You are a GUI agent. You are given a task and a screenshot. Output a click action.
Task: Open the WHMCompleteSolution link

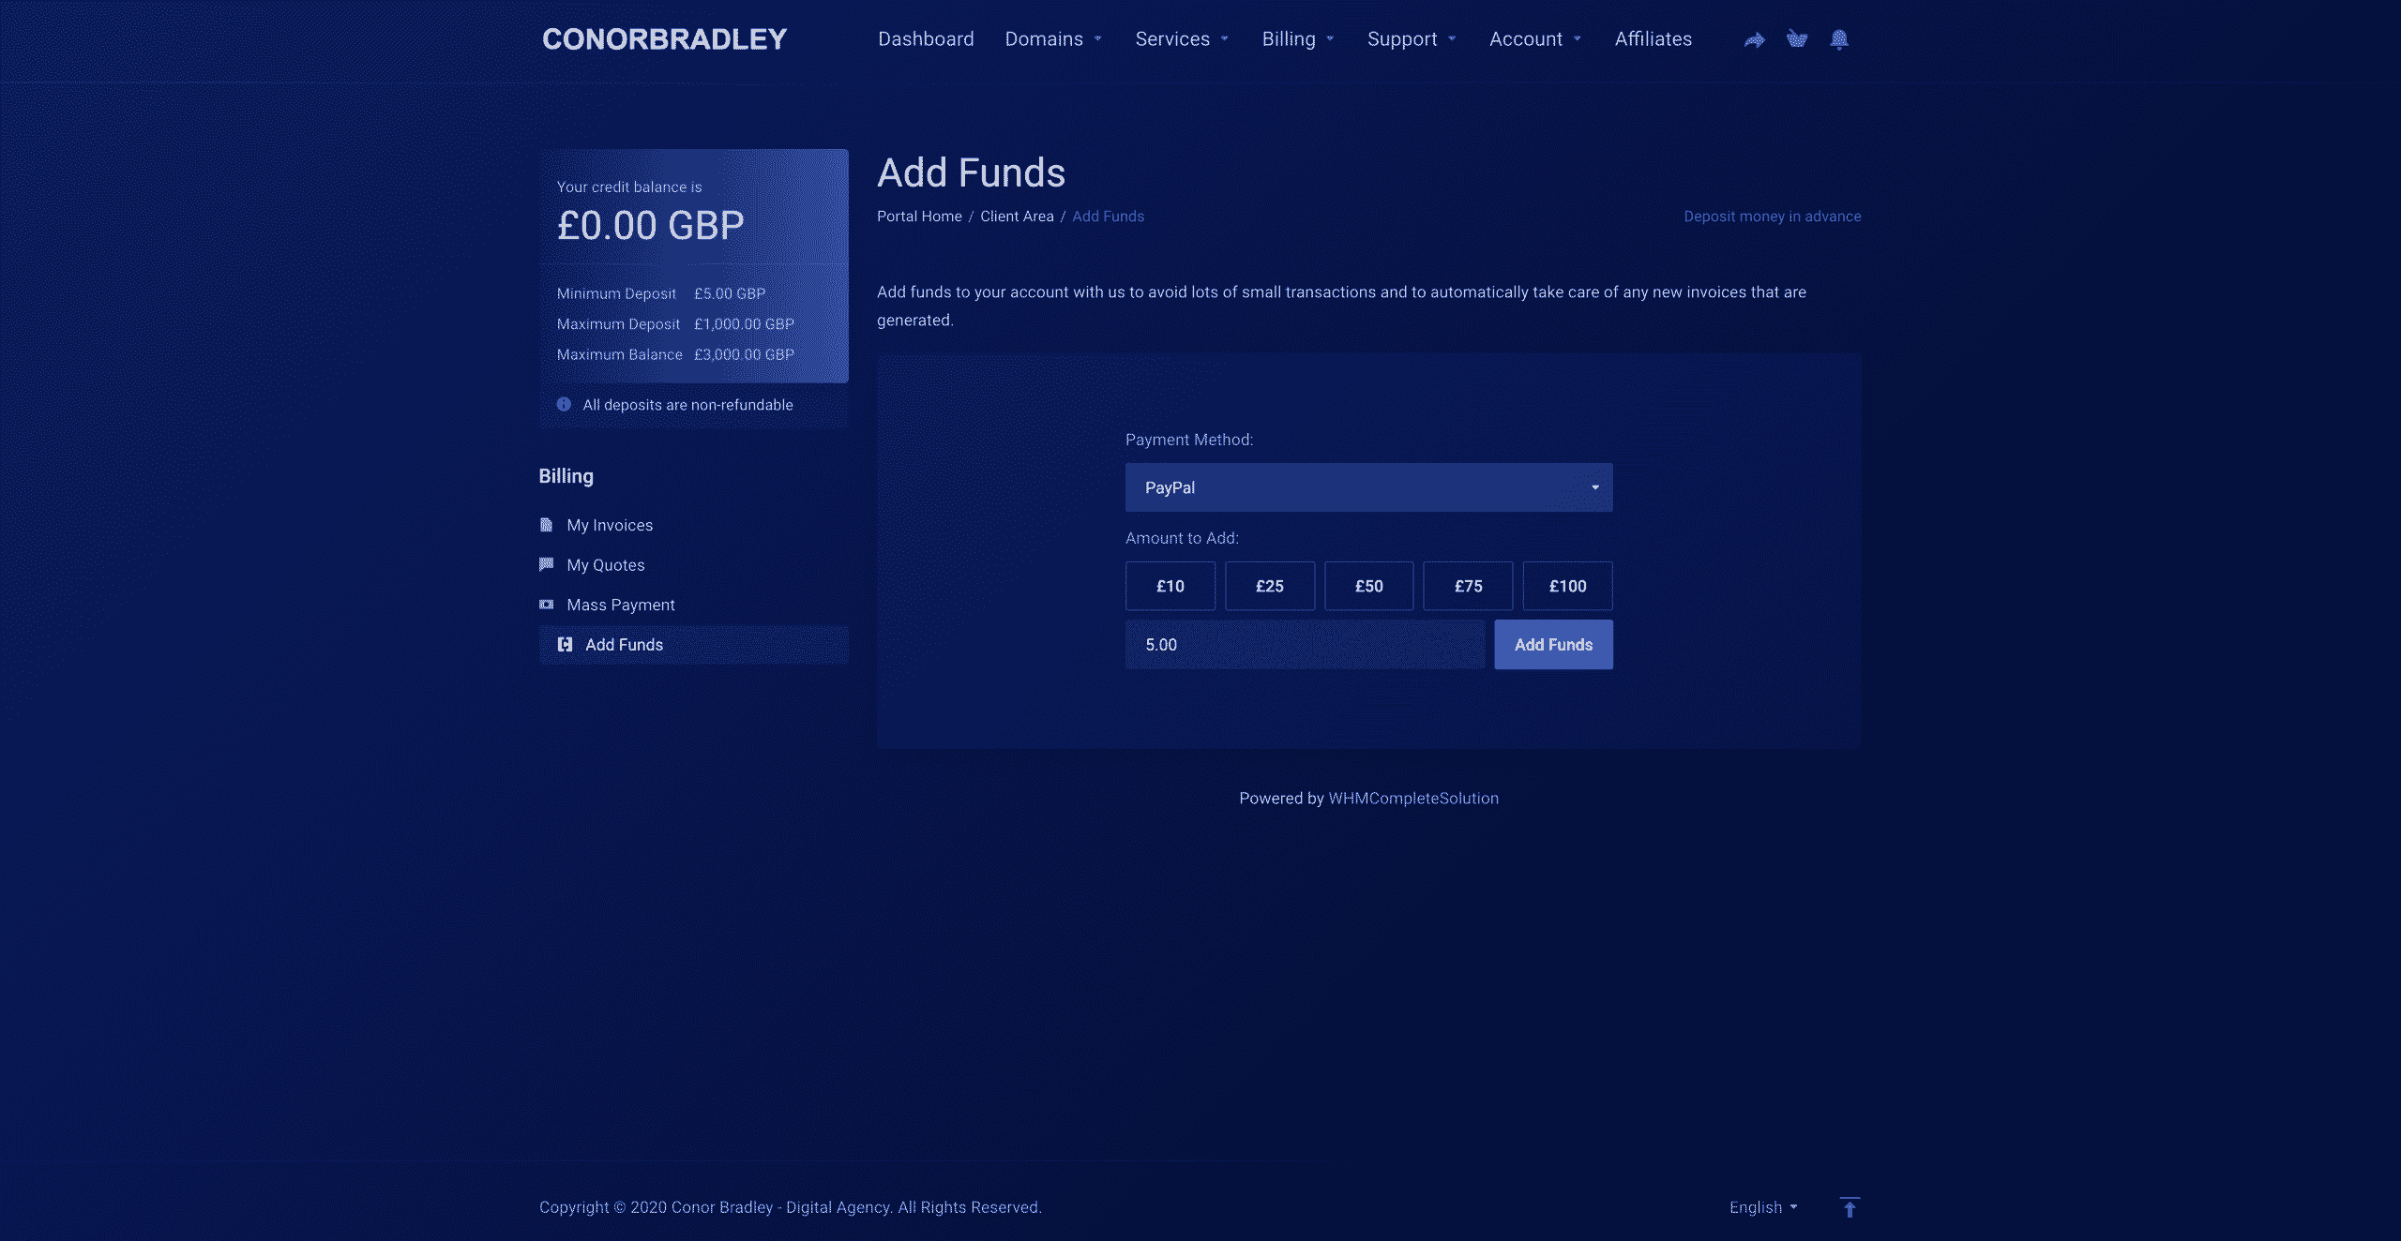pos(1413,799)
